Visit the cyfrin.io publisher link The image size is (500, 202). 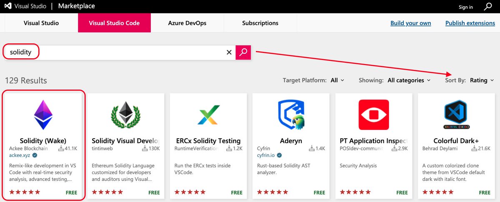coord(266,155)
